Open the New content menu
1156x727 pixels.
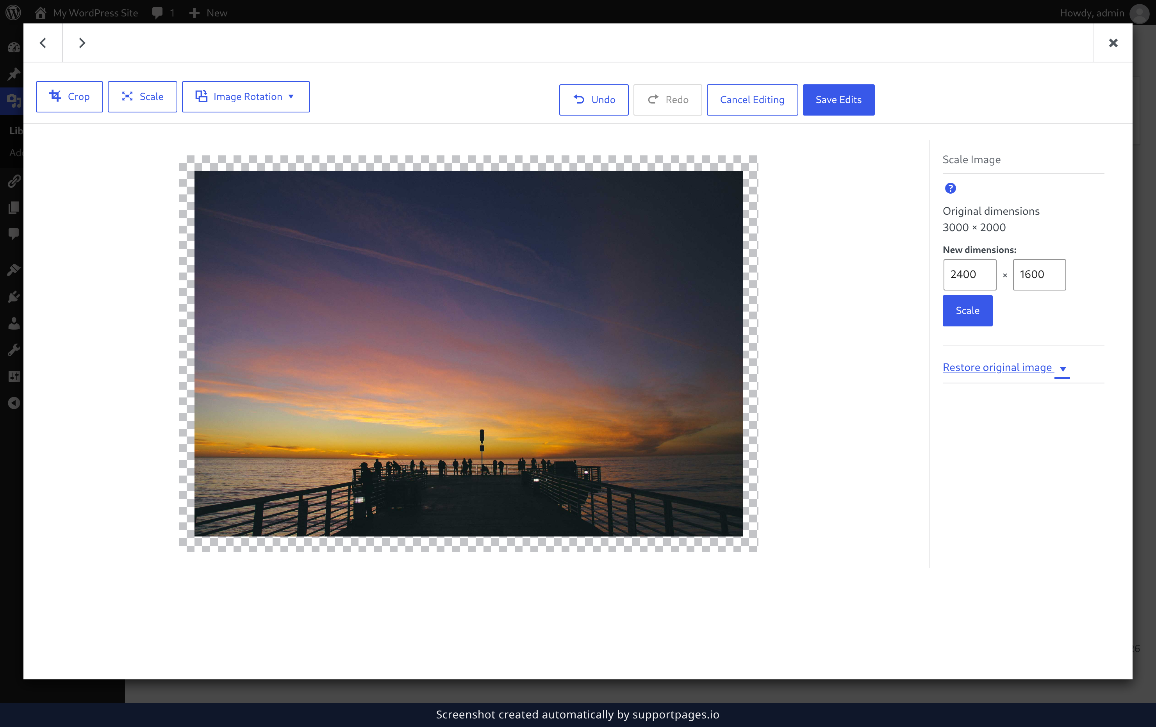coord(208,12)
